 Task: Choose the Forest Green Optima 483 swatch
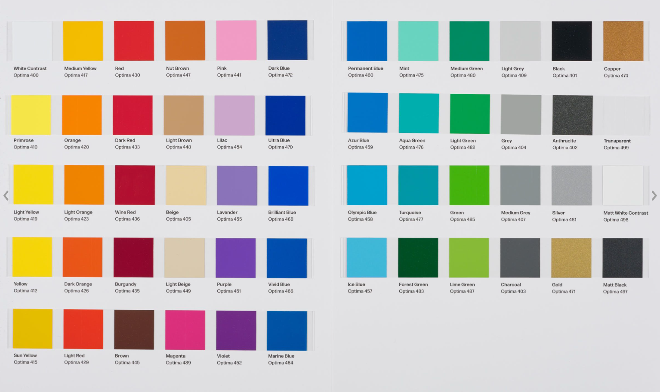pyautogui.click(x=418, y=258)
